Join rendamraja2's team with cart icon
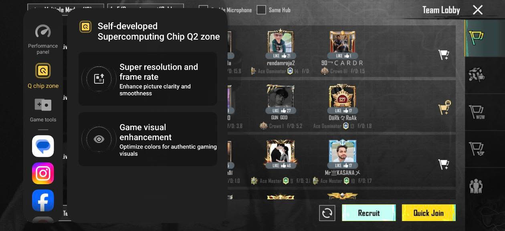505x231 pixels. tap(444, 55)
